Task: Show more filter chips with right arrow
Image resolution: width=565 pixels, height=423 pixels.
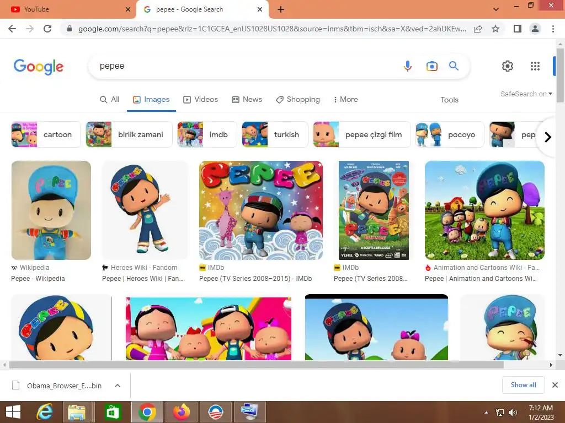Action: coord(548,137)
